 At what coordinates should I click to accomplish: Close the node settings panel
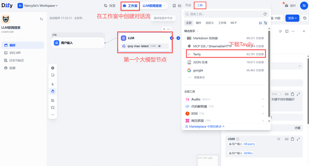click(x=304, y=31)
